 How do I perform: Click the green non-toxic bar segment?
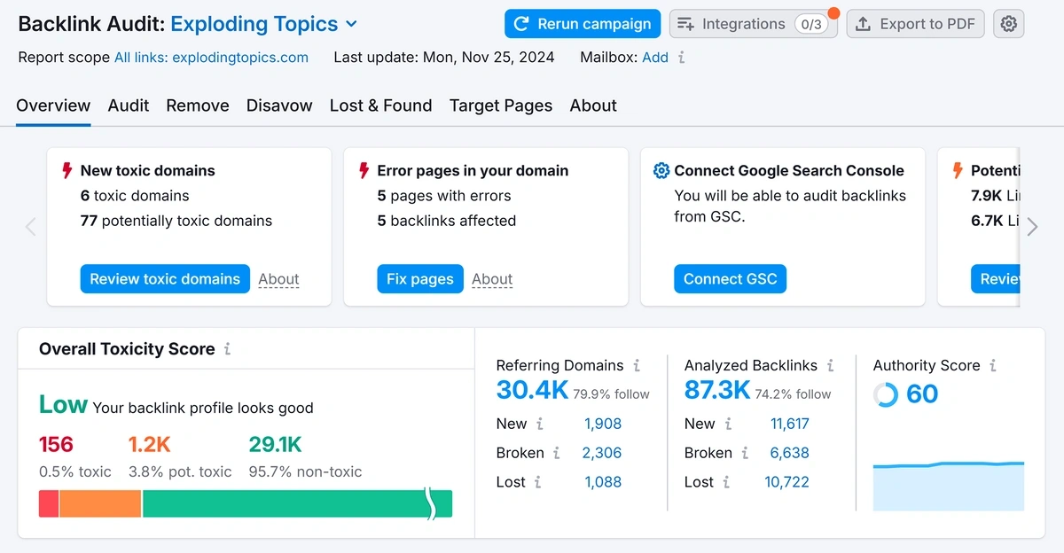click(x=297, y=503)
